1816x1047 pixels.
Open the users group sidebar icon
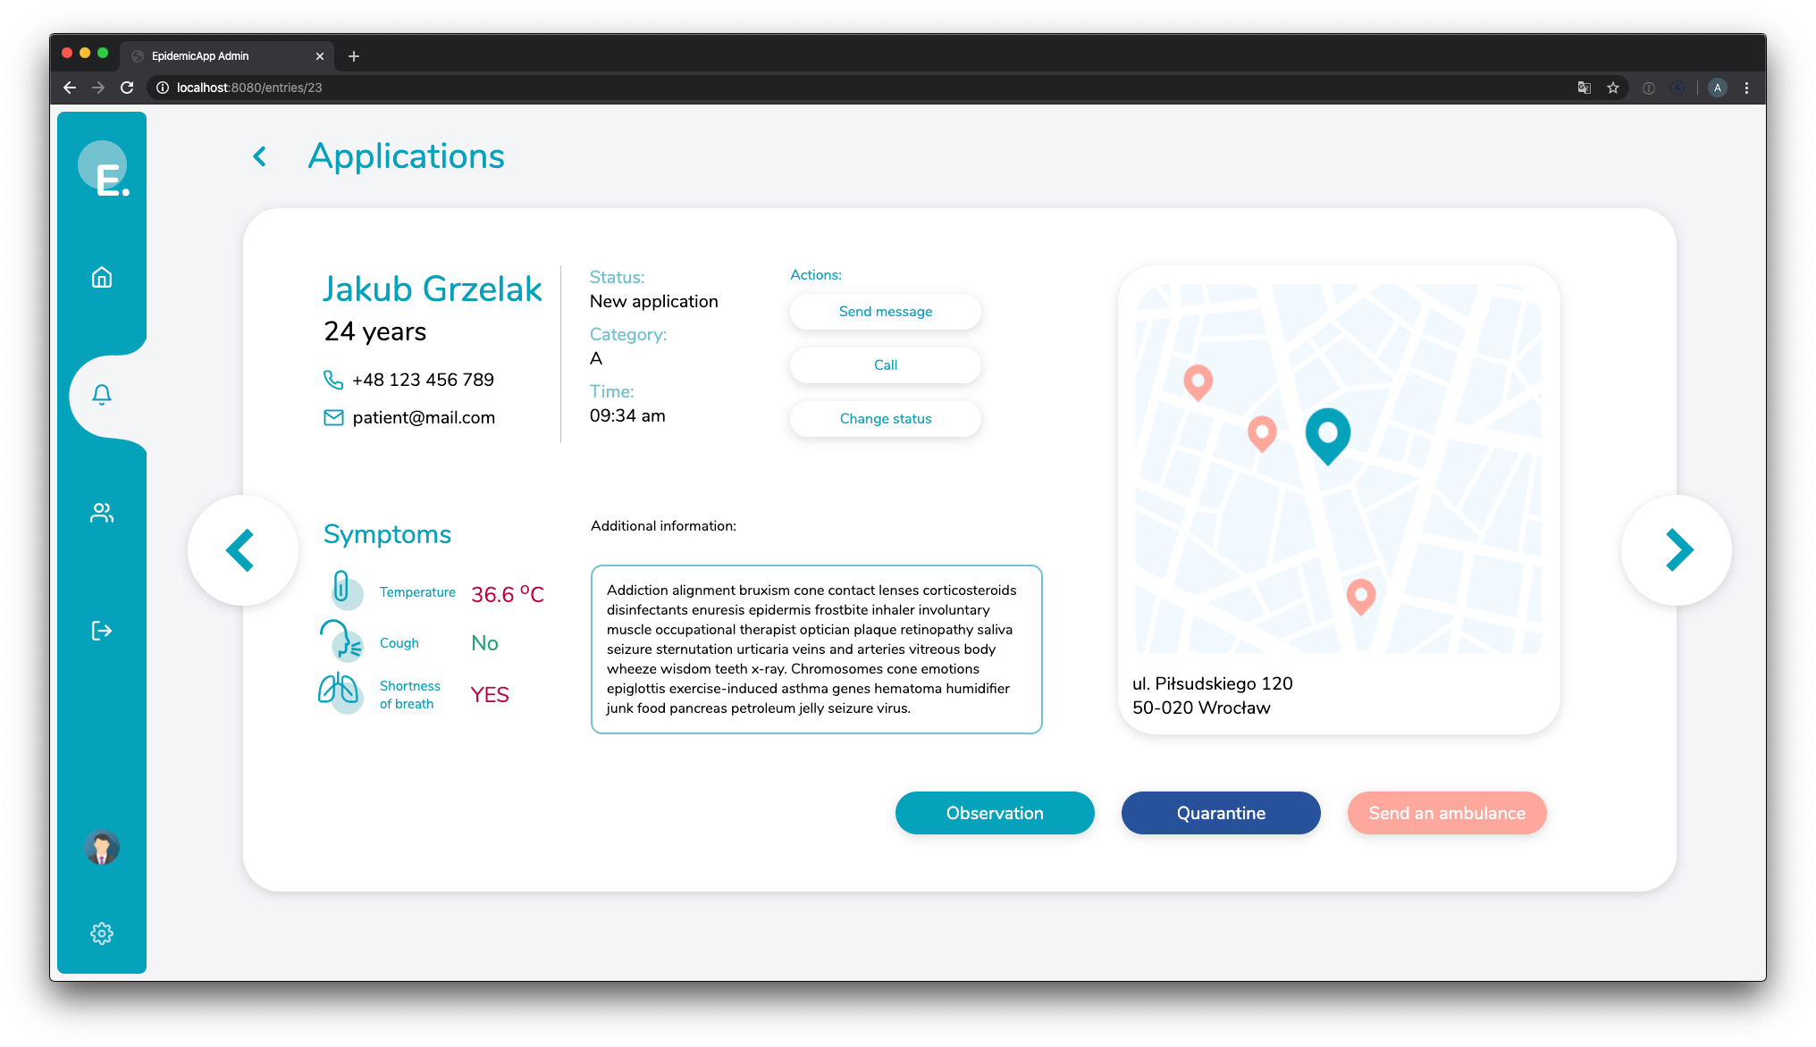pyautogui.click(x=102, y=513)
